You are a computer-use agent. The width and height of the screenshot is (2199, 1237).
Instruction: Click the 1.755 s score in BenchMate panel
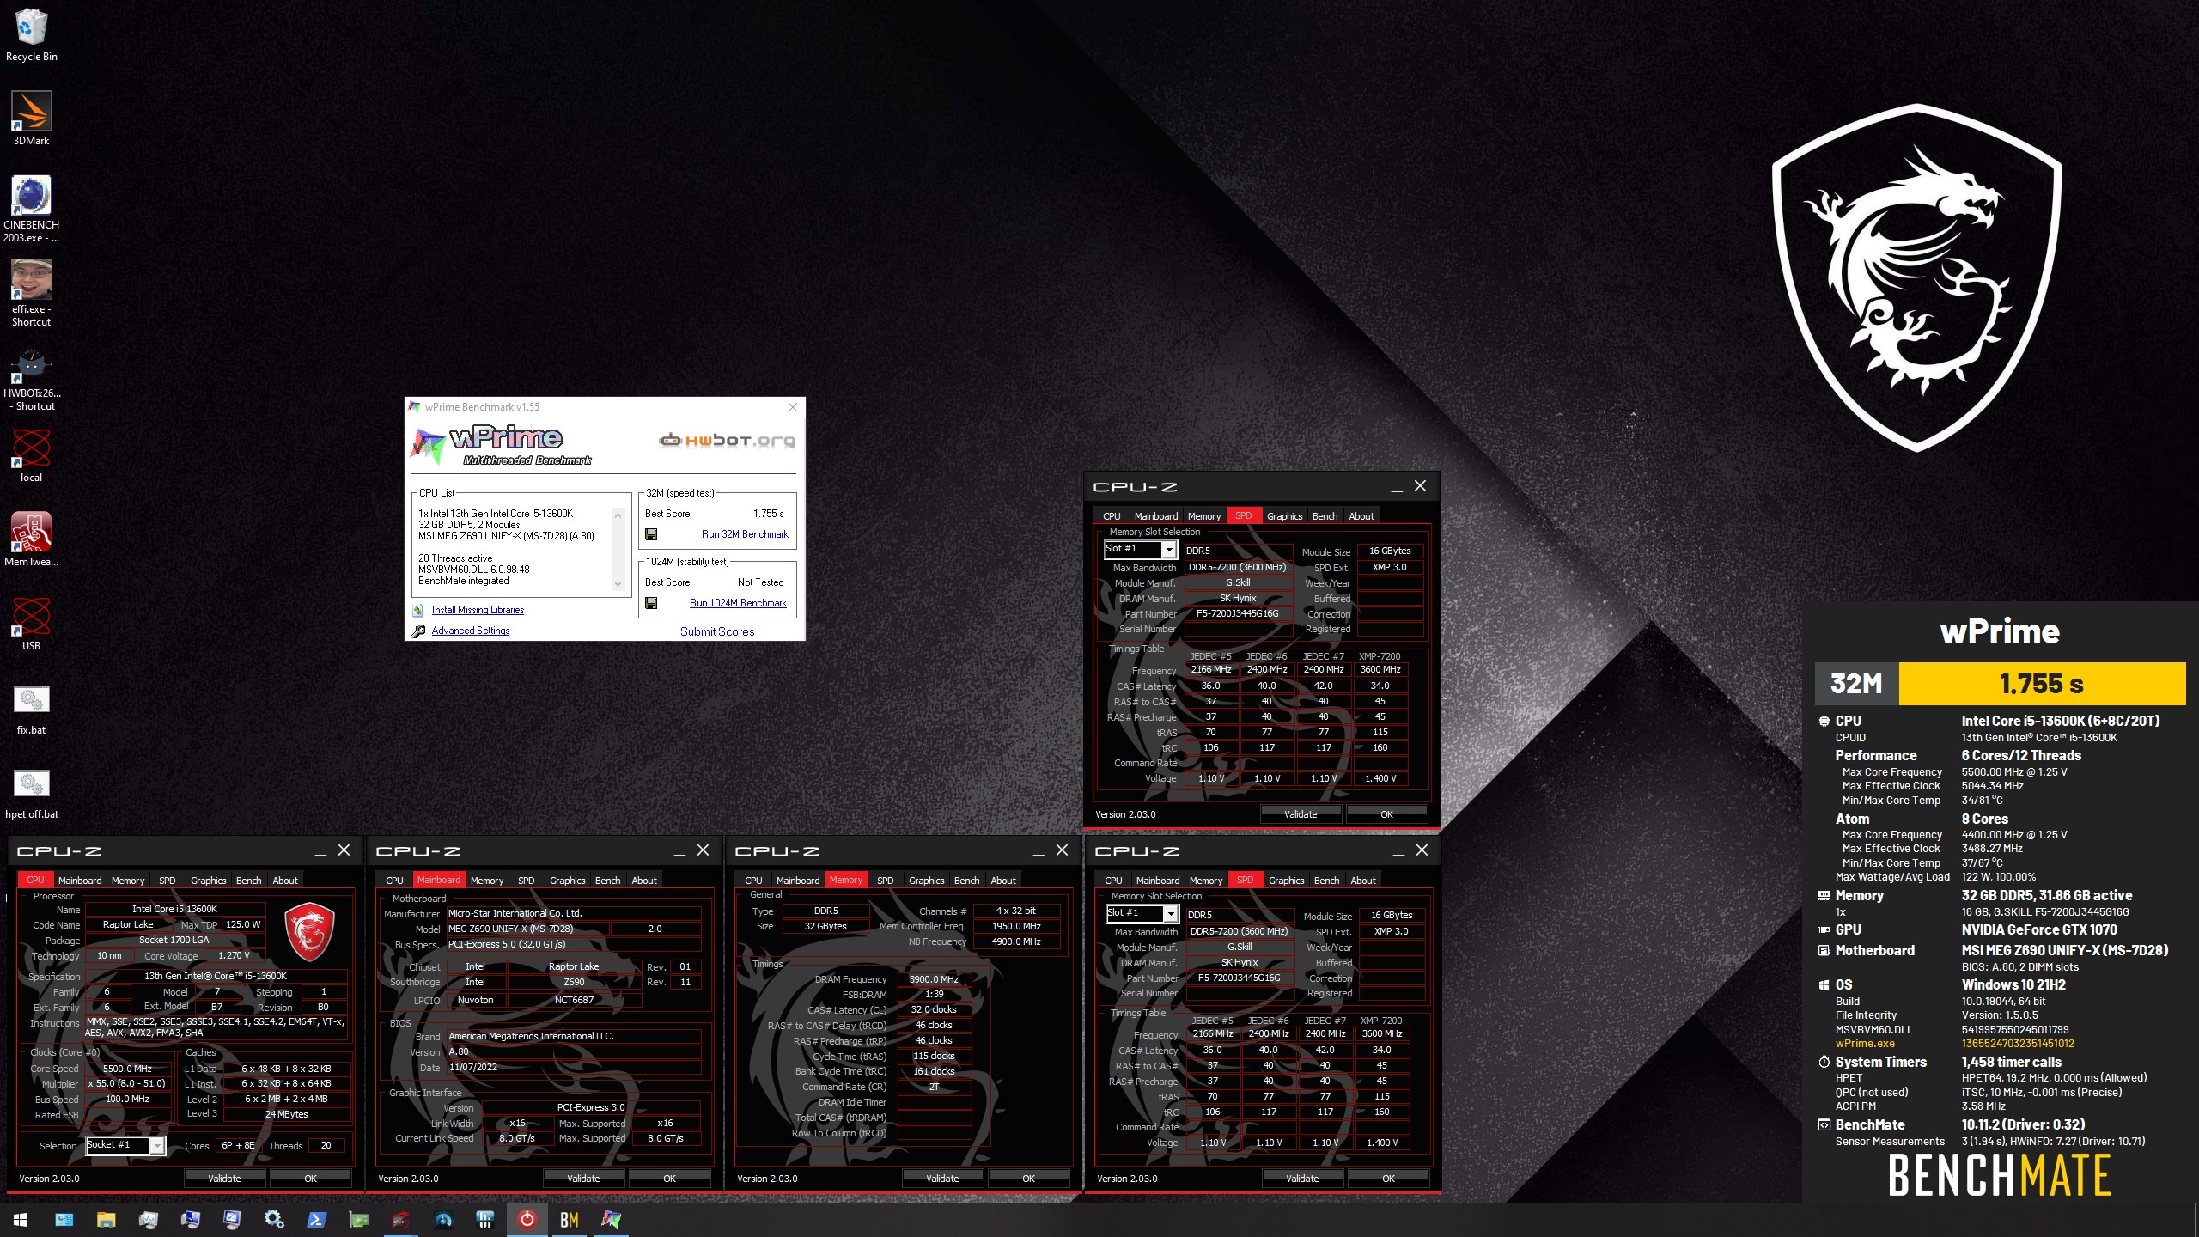point(2041,684)
